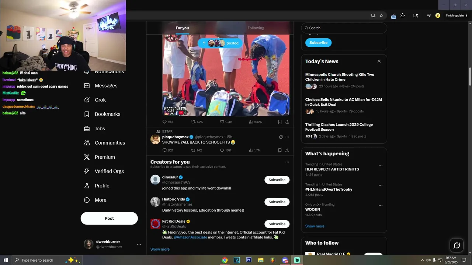472x265 pixels.
Task: Open dweebburner account menu dots
Action: pos(139,244)
